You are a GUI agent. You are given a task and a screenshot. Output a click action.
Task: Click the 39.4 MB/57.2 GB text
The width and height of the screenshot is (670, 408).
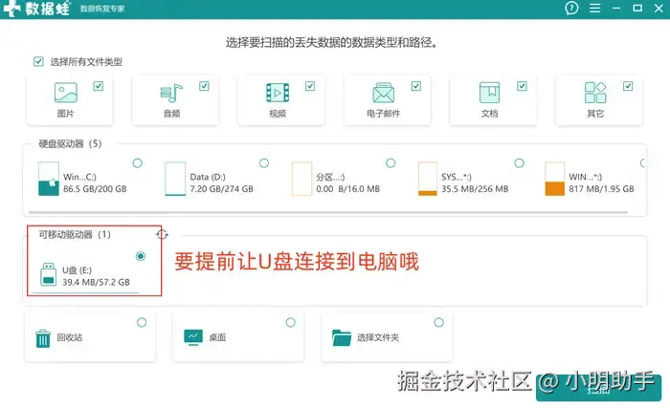(96, 282)
